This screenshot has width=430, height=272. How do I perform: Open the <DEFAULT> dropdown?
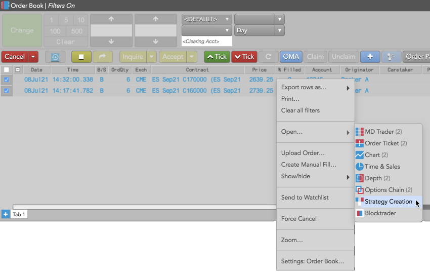206,19
